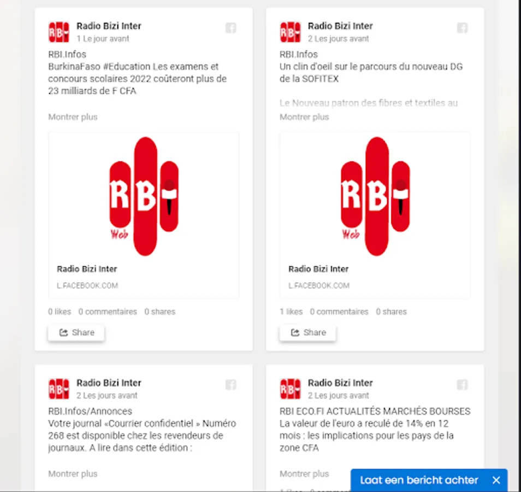The image size is (521, 492).
Task: Open the 'Laat een bericht achter' message widget
Action: coord(419,480)
